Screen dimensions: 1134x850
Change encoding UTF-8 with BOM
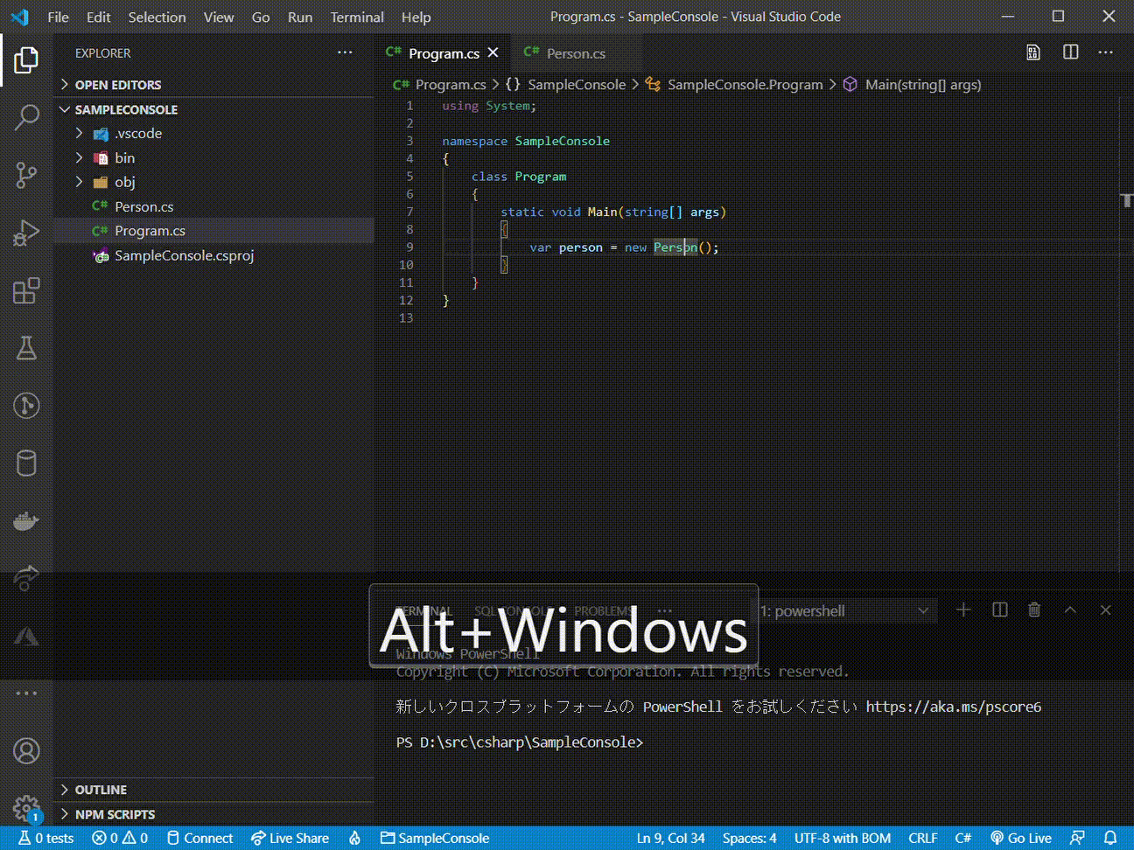click(843, 838)
